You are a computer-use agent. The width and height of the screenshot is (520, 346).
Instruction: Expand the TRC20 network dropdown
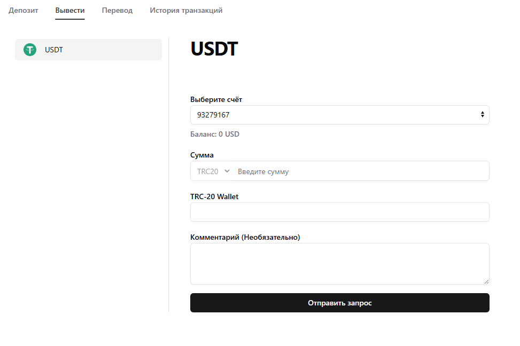click(x=211, y=171)
